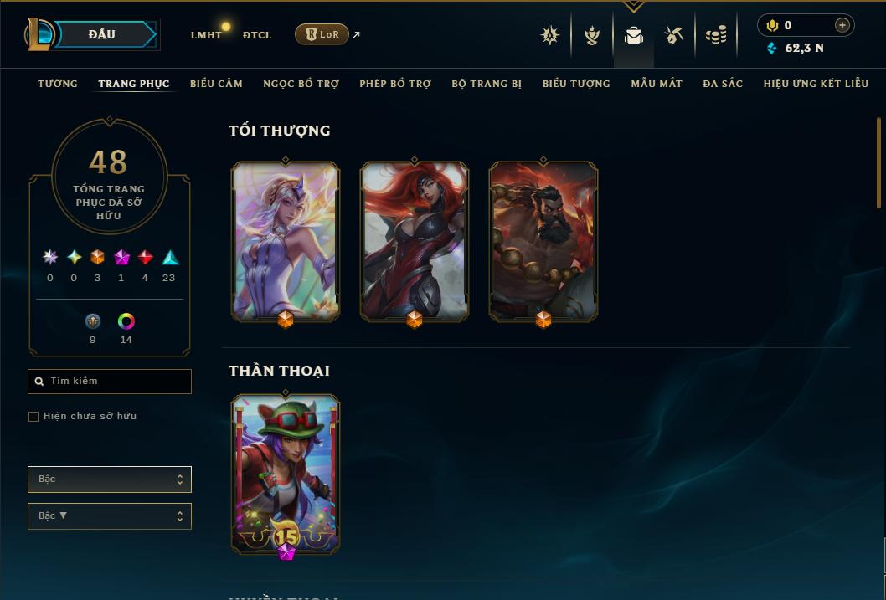Viewport: 886px width, 600px height.
Task: Switch to the Biểu Cảm tab
Action: tap(216, 84)
